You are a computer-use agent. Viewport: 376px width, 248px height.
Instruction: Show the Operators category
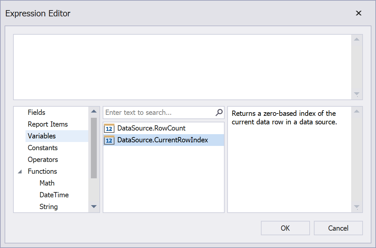click(x=43, y=160)
